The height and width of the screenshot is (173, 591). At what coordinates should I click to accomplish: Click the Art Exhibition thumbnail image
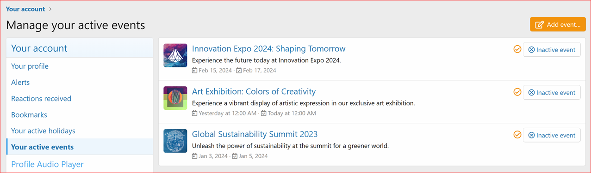point(175,98)
